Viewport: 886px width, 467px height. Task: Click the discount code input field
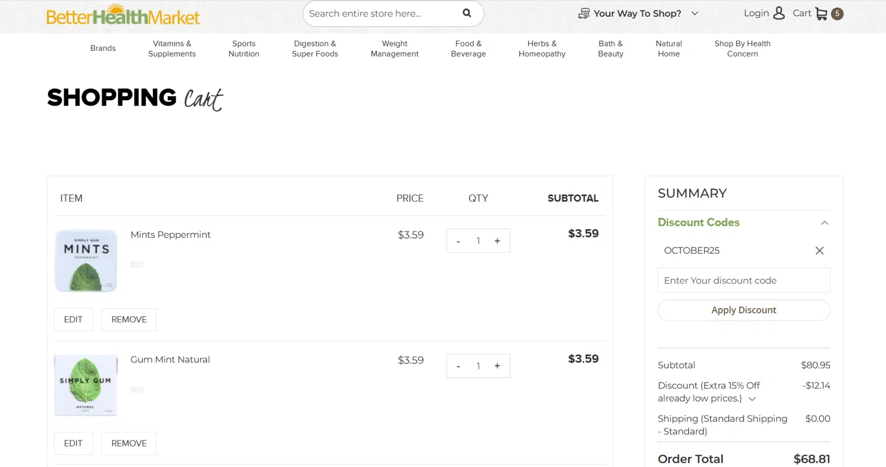744,280
